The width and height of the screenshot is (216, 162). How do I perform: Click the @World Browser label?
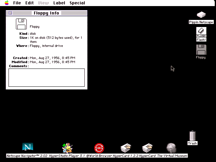[x=99, y=156]
